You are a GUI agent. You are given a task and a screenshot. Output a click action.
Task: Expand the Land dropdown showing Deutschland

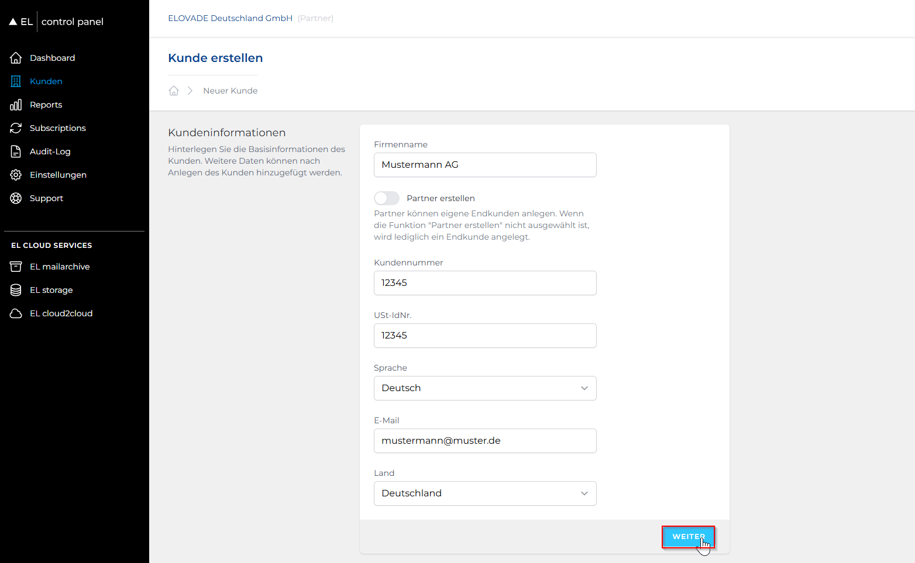point(485,493)
